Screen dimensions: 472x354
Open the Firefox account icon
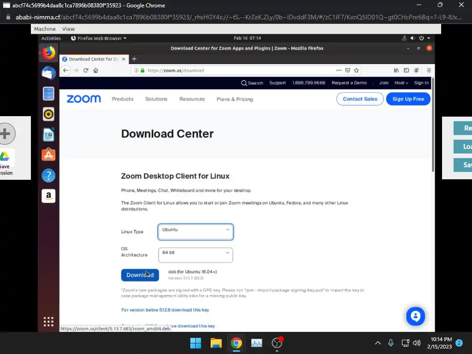[x=416, y=71]
